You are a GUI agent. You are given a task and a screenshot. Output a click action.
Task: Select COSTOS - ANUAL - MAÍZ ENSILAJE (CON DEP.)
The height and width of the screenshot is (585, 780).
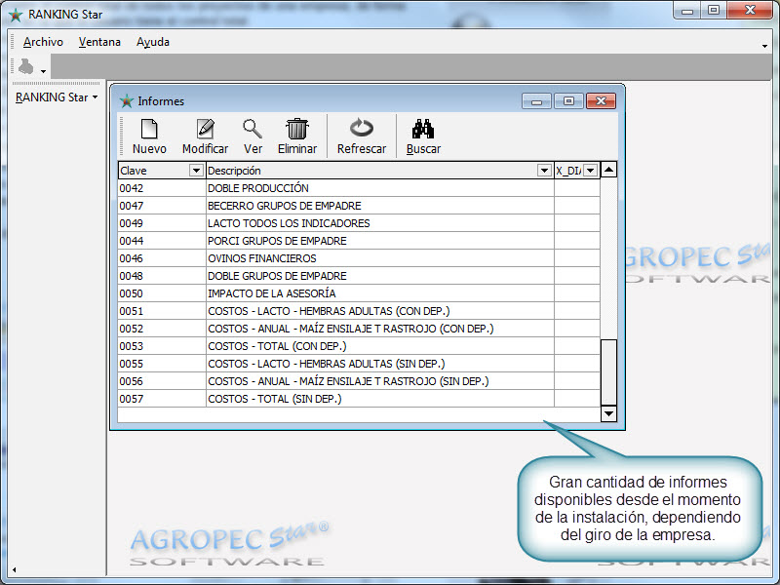pyautogui.click(x=358, y=329)
